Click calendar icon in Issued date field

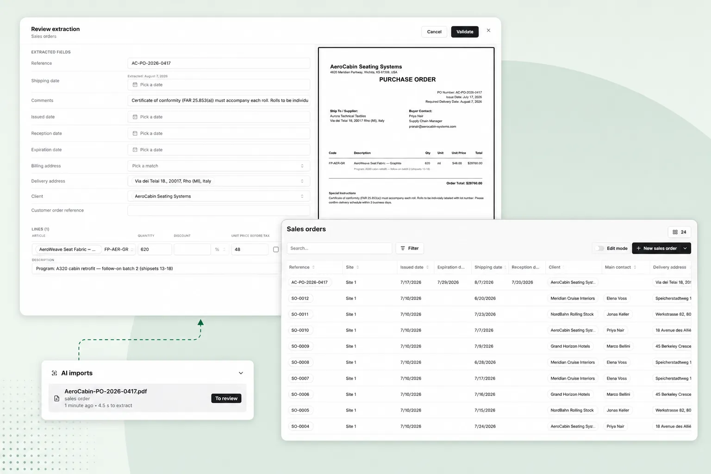[135, 117]
